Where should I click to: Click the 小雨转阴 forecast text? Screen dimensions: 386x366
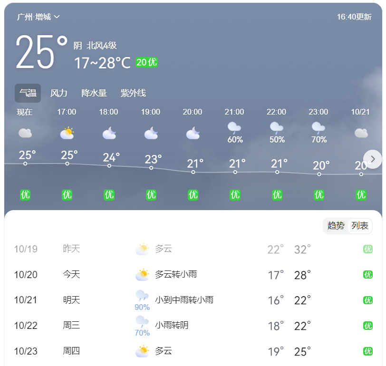click(172, 325)
